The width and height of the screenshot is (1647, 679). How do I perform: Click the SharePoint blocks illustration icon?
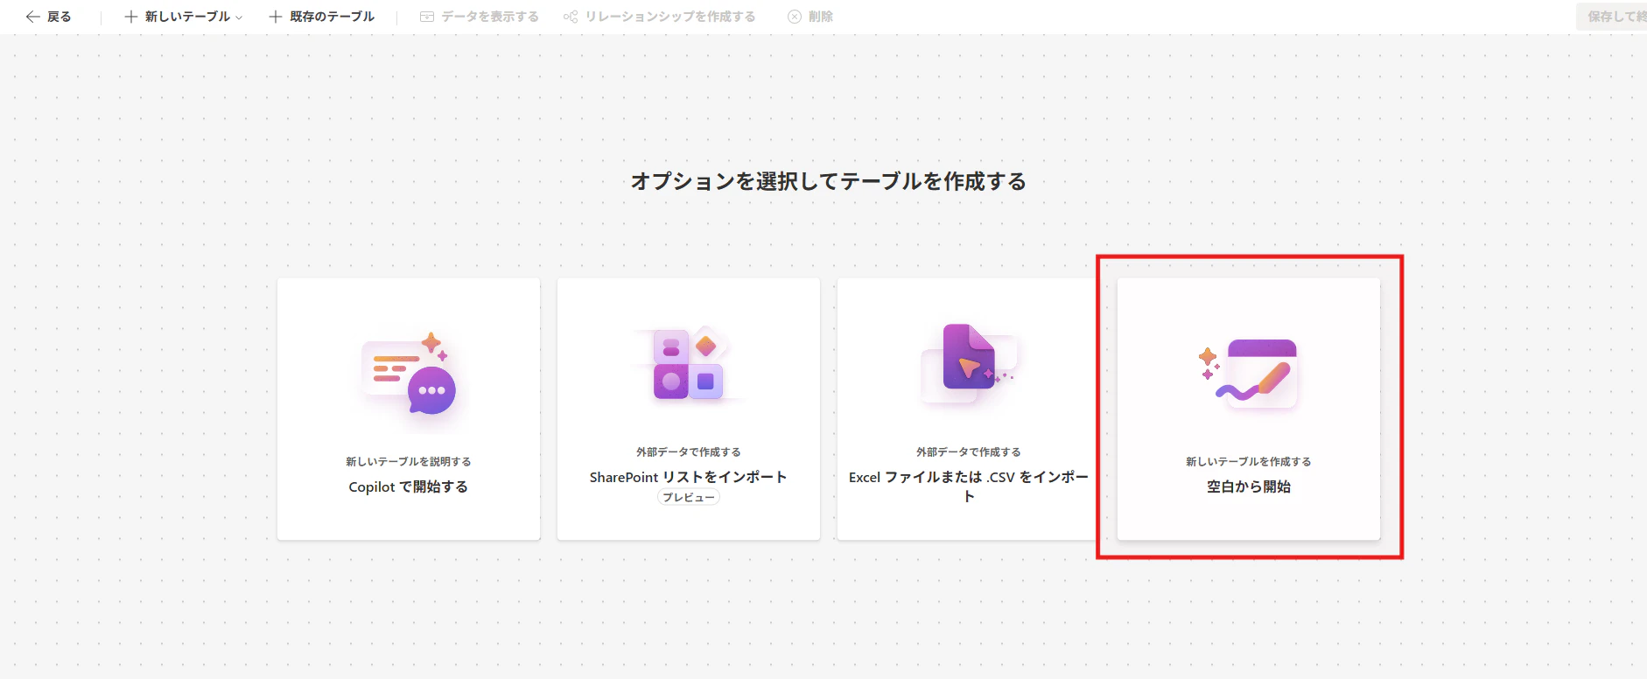pos(689,364)
